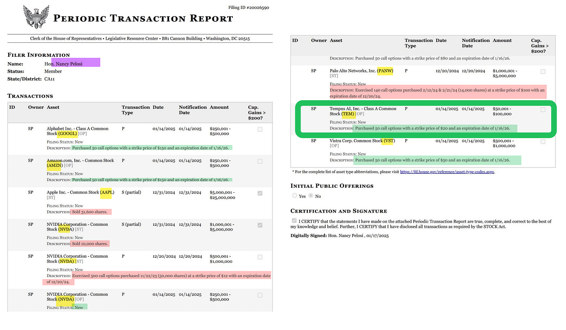Viewport: 566px width, 330px height.
Task: Click highlighted (TEM) ticker
Action: (348, 114)
